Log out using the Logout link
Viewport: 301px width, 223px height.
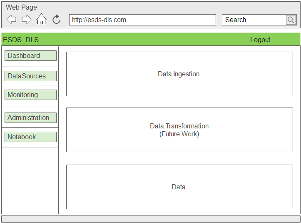[260, 40]
